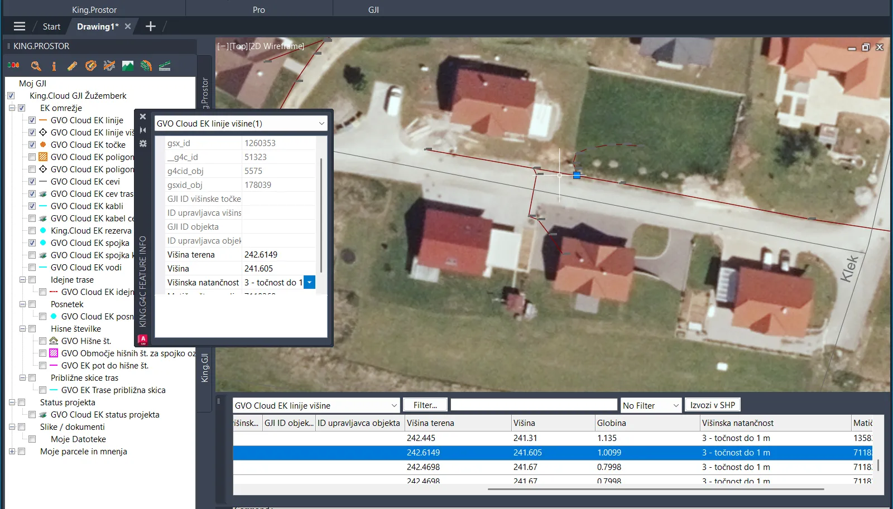Collapse the EK omrežje tree node
This screenshot has height=509, width=893.
tap(12, 108)
